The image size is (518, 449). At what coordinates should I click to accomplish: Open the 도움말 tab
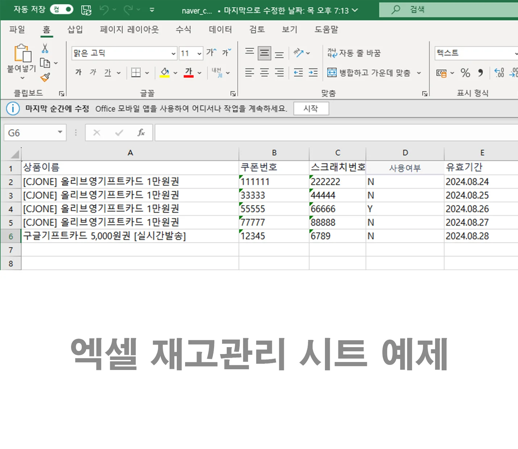pyautogui.click(x=326, y=30)
